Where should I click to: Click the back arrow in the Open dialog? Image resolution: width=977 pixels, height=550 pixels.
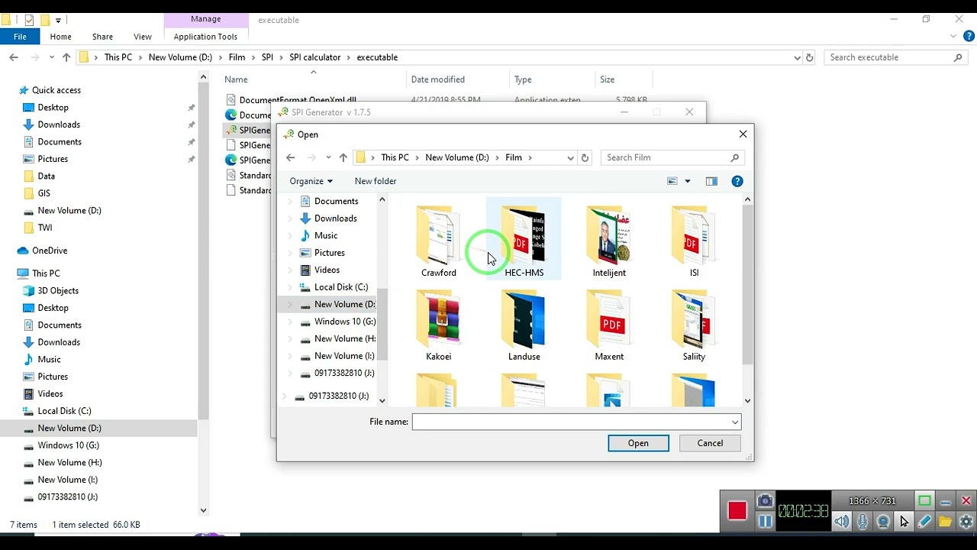pyautogui.click(x=290, y=157)
